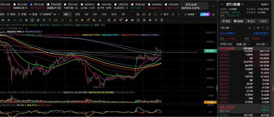Click the funnel filter icon
The width and height of the screenshot is (274, 117).
(x=156, y=20)
